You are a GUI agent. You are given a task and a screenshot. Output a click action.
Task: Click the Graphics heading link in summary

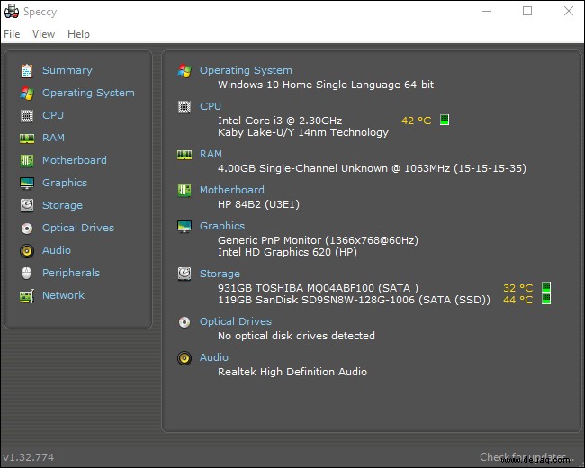click(x=222, y=226)
